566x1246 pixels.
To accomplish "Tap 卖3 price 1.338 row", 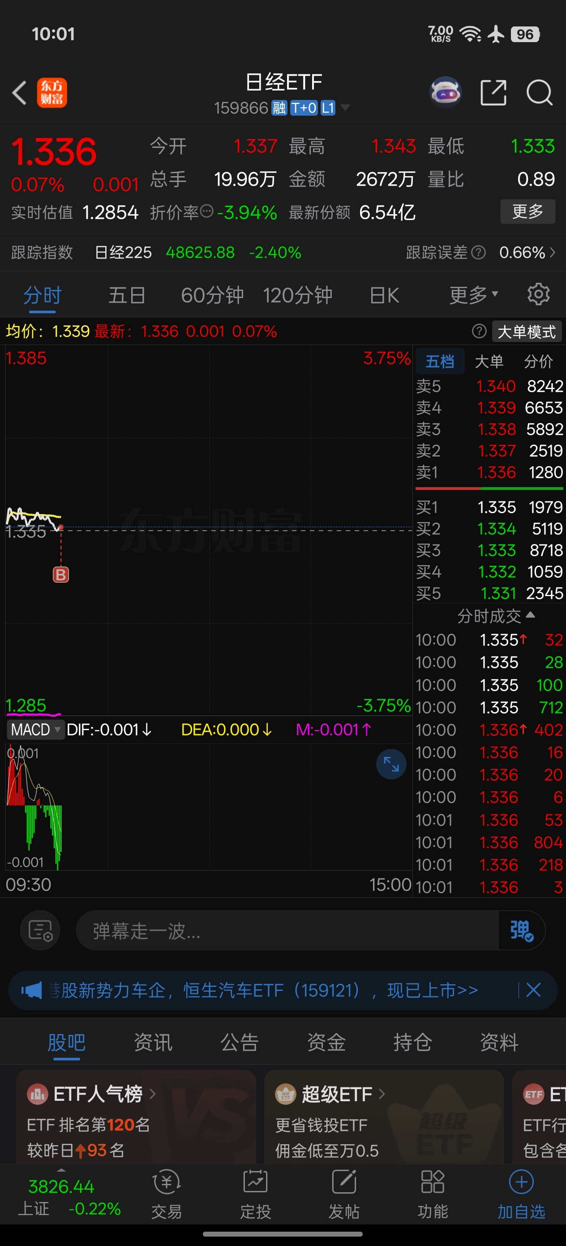I will tap(489, 429).
